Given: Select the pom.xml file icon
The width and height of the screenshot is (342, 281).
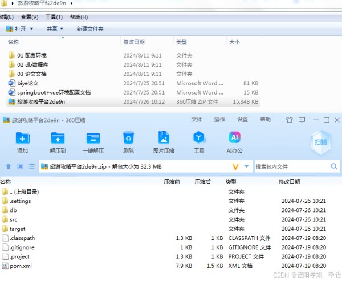Looking at the screenshot, I should point(5,266).
